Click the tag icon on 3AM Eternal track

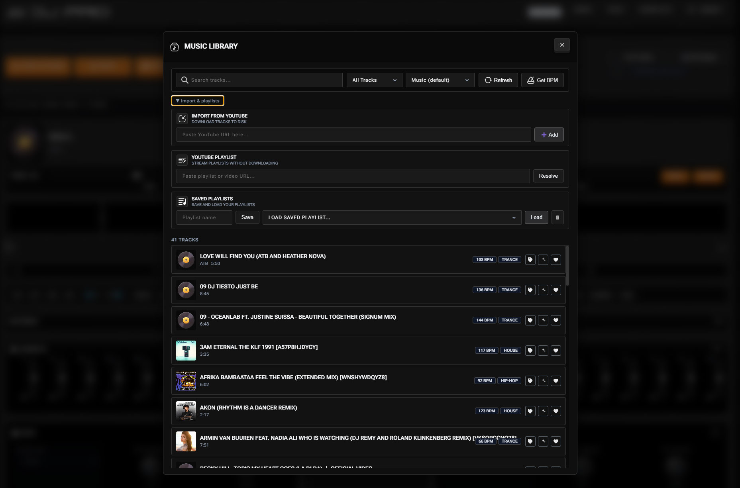[x=530, y=351]
